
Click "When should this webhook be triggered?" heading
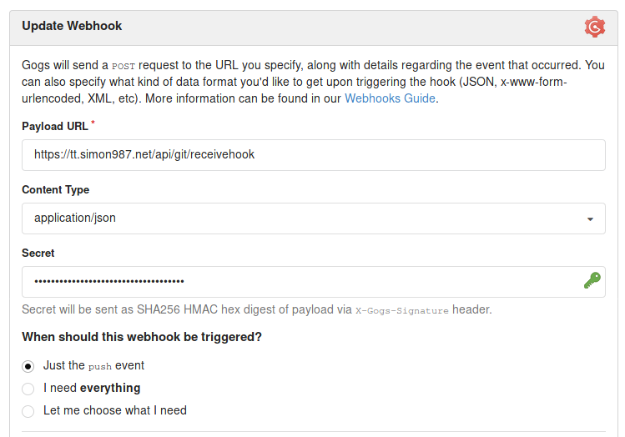(x=142, y=337)
